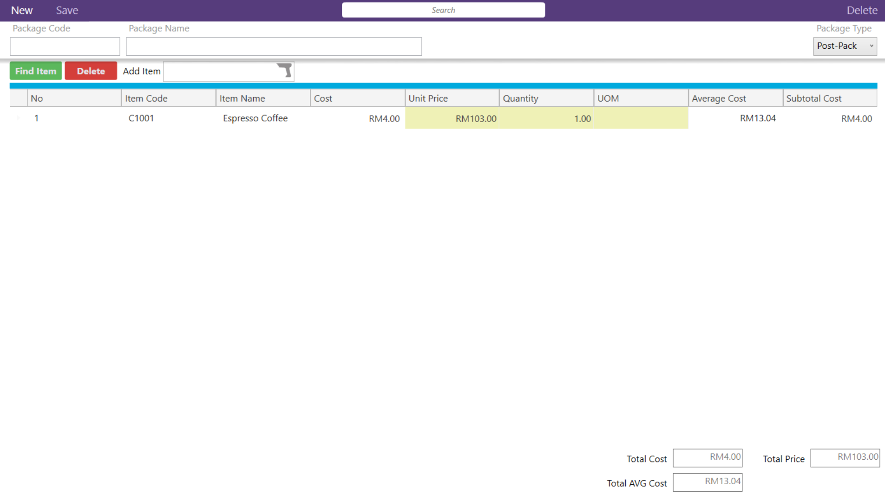Select the row indicator of row 1
This screenshot has height=494, width=885.
click(x=19, y=118)
